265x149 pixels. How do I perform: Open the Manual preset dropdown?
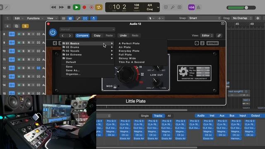[x=87, y=29]
